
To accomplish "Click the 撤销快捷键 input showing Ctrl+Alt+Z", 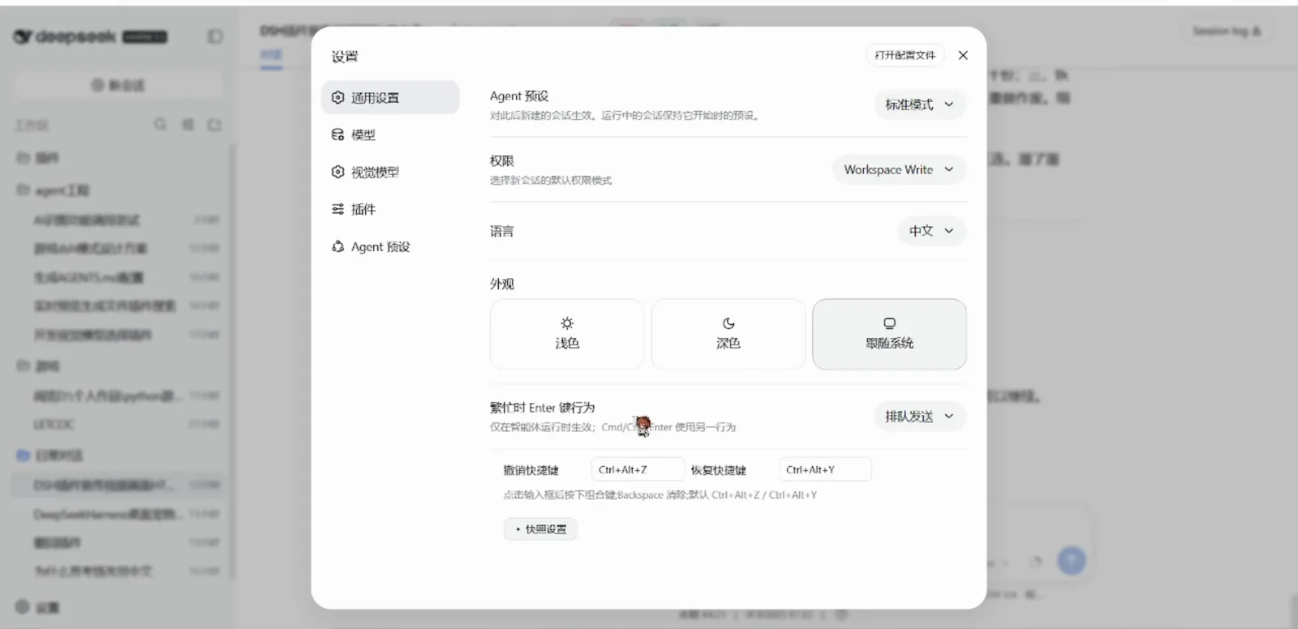I will [638, 469].
